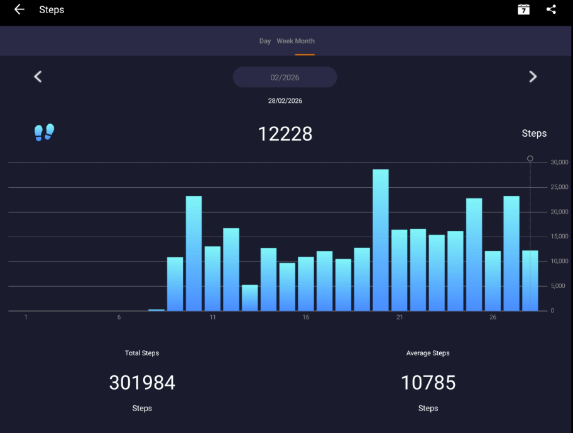Screen dimensions: 573x433
Task: Go back using the arrow icon
Action: (19, 9)
